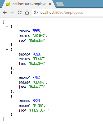Collapse the CLARK employee object

7,73
